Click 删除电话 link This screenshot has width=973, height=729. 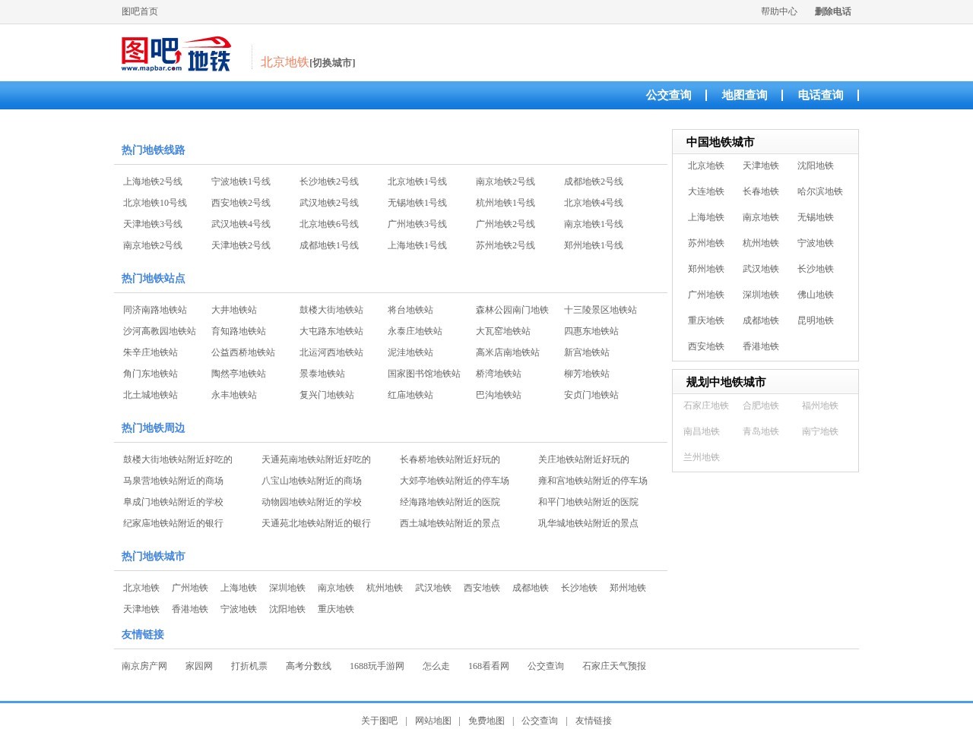coord(833,11)
